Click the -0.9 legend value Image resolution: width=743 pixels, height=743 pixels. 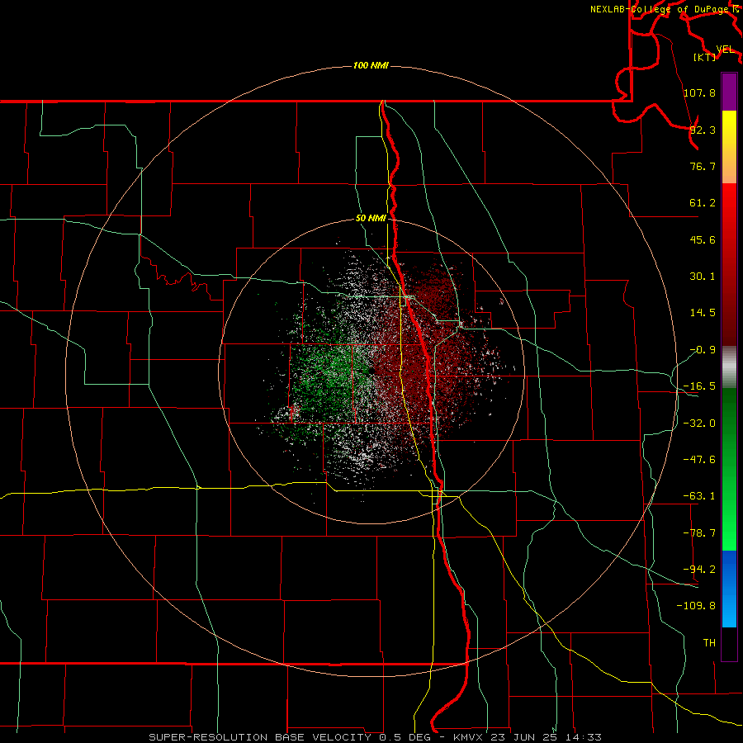coord(703,350)
